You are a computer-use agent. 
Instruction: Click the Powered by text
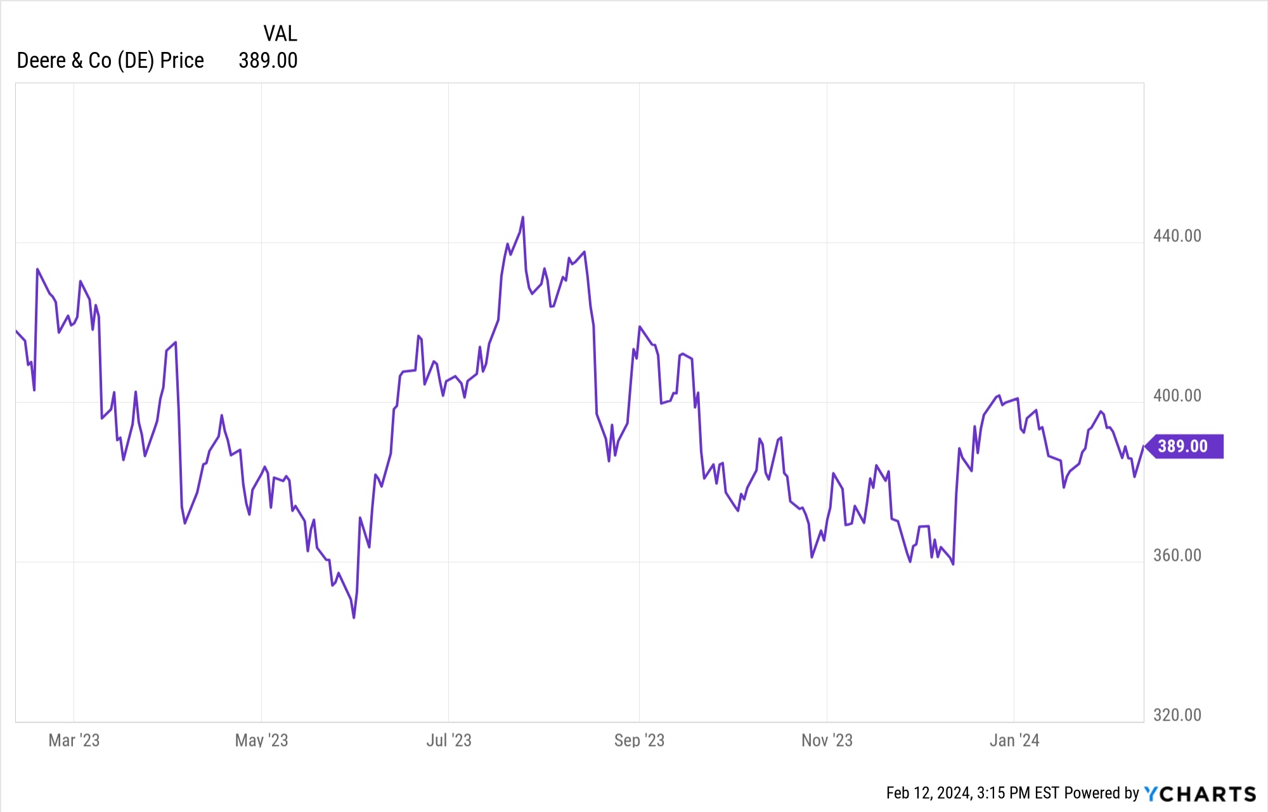coord(1101,793)
